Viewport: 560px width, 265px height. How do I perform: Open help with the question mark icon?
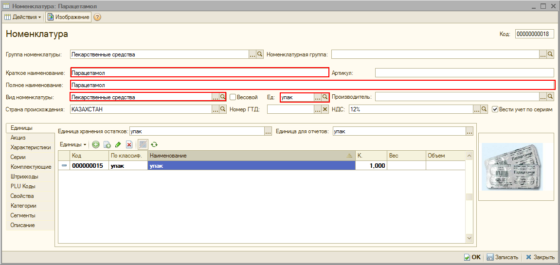pyautogui.click(x=97, y=17)
